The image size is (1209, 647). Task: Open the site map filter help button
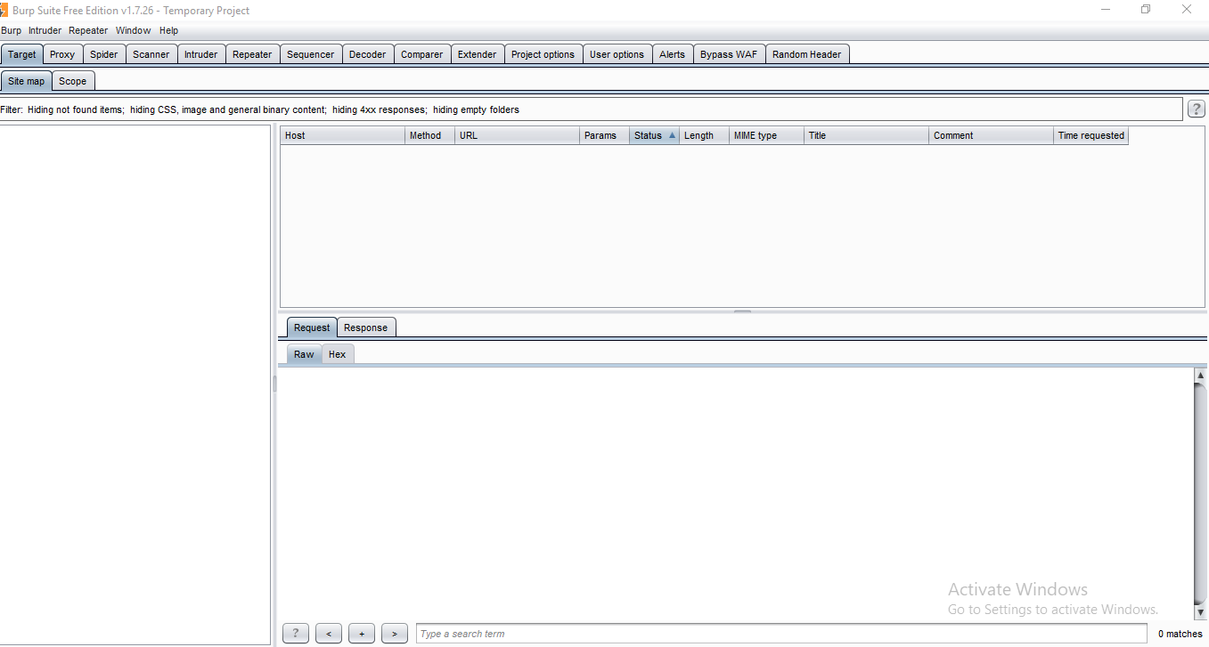pos(1197,109)
